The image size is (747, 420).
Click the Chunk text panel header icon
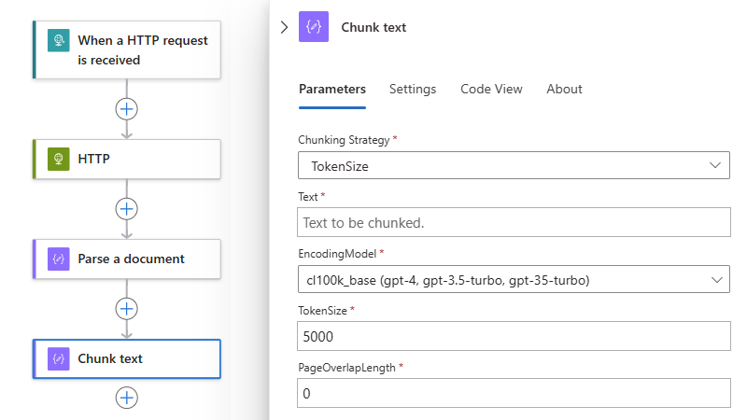tap(314, 27)
